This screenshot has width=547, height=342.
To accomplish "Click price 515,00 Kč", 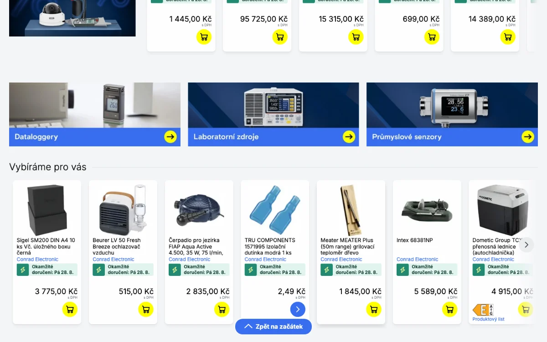I will pyautogui.click(x=136, y=291).
